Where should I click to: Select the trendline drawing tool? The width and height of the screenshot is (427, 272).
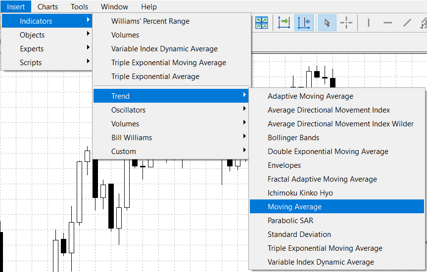(x=407, y=23)
